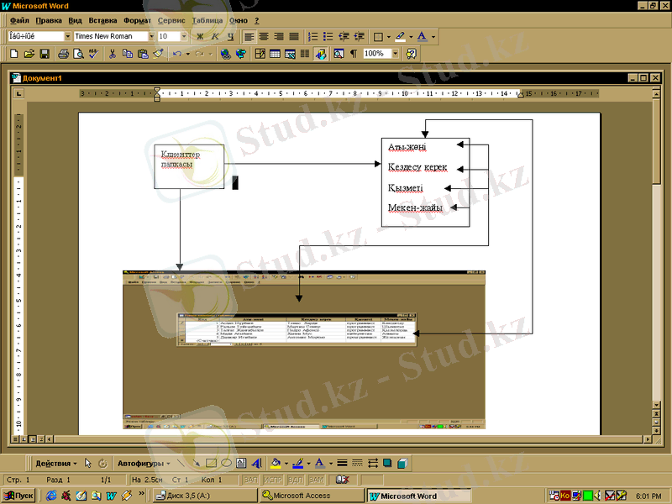Click the Save (floppy disk) icon
Viewport: 672px width, 504px height.
point(45,54)
